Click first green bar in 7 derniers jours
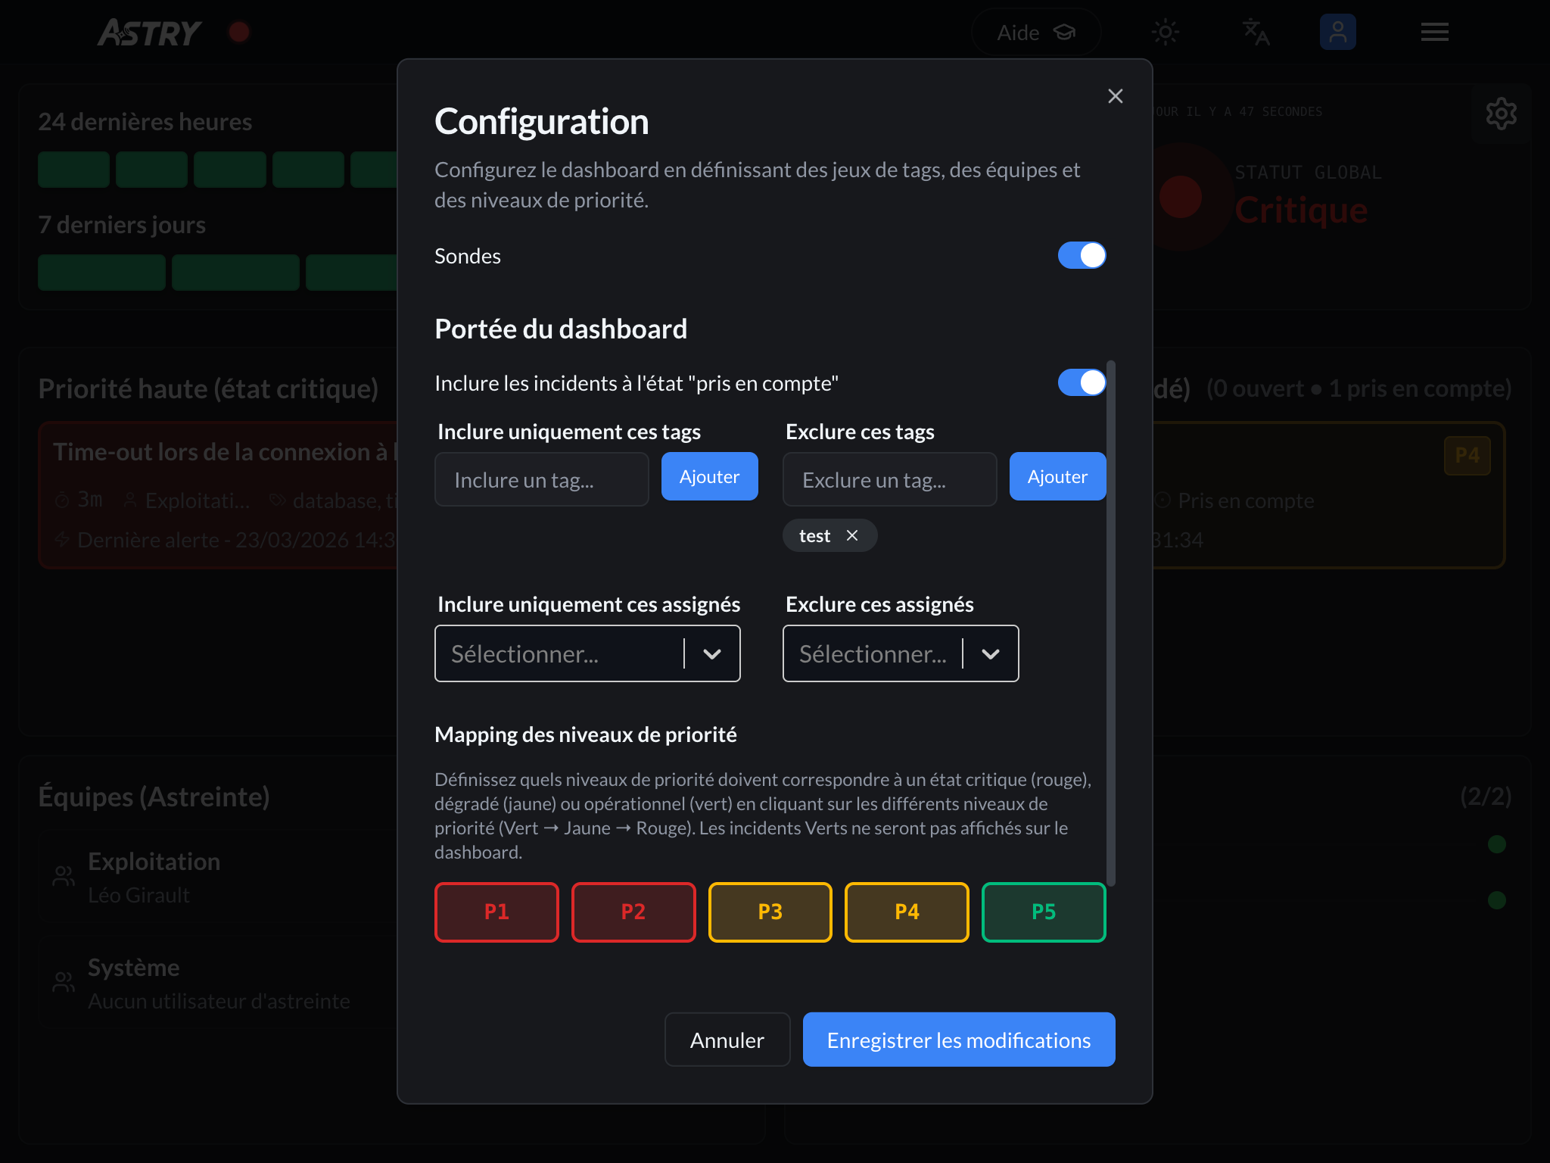 tap(101, 272)
